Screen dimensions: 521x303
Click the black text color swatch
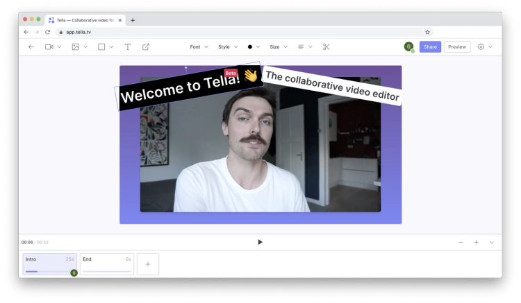point(250,47)
